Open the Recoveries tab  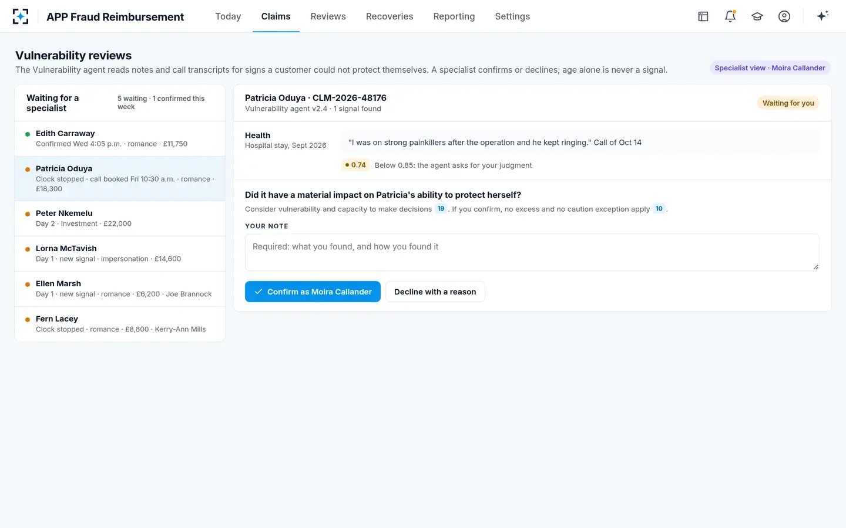pyautogui.click(x=390, y=16)
